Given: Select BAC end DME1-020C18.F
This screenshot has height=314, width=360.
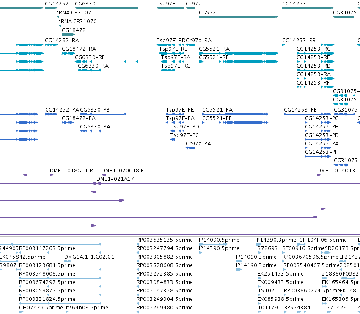Looking at the screenshot, I should point(122,171).
